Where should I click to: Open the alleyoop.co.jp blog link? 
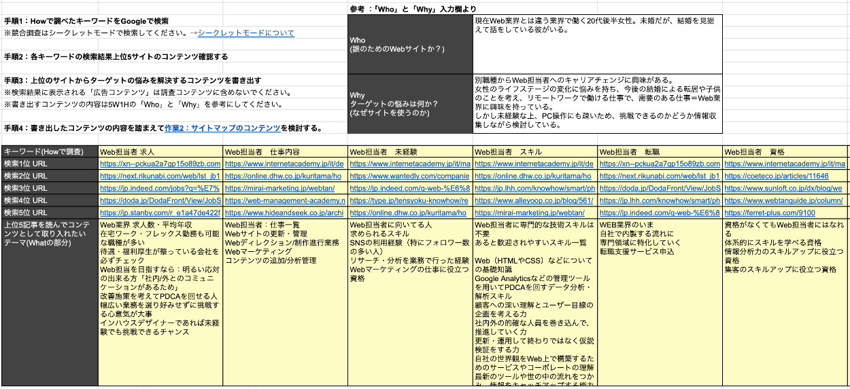(534, 200)
